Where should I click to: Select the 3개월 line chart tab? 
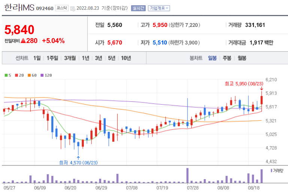[70, 58]
